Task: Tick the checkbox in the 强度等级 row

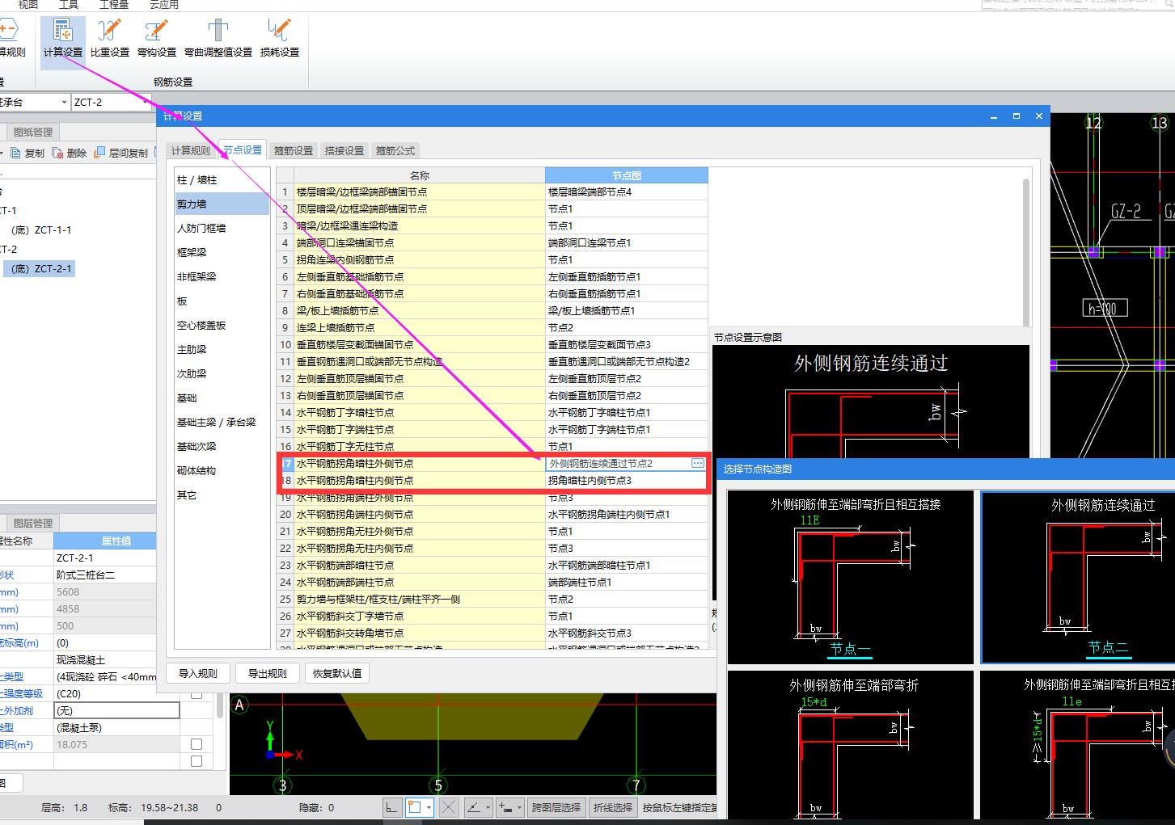Action: (x=196, y=694)
